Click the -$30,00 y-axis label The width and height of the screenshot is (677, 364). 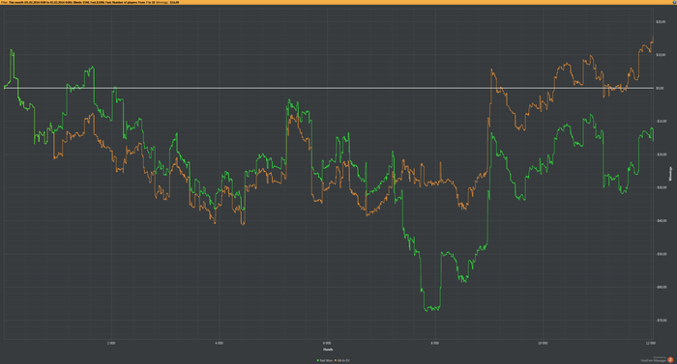661,187
